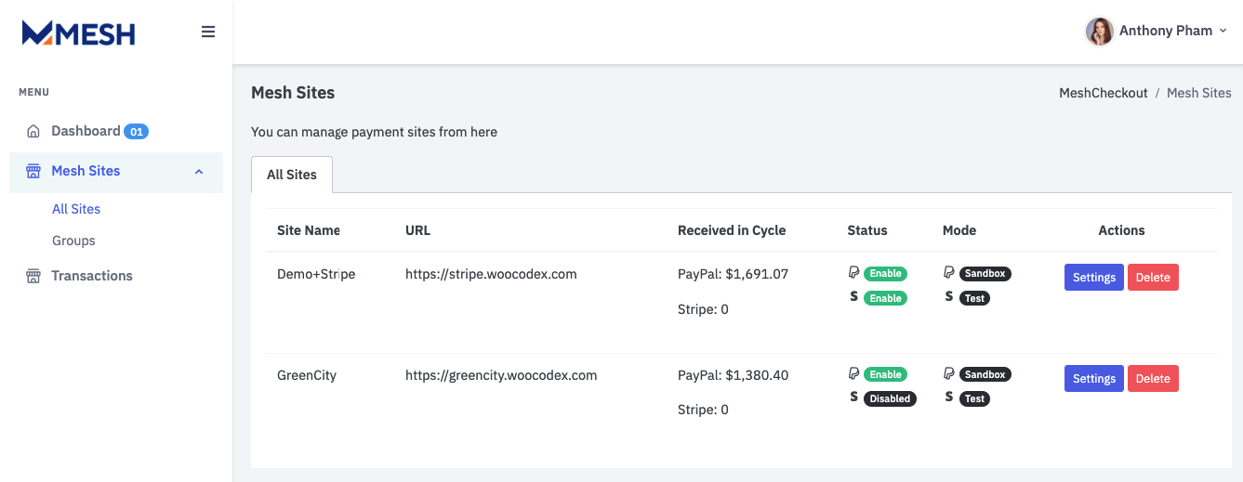
Task: Click the Actions column header
Action: click(1121, 230)
